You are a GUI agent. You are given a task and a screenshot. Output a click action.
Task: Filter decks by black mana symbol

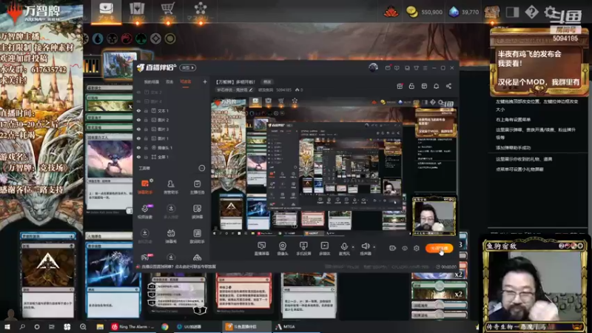tap(112, 38)
